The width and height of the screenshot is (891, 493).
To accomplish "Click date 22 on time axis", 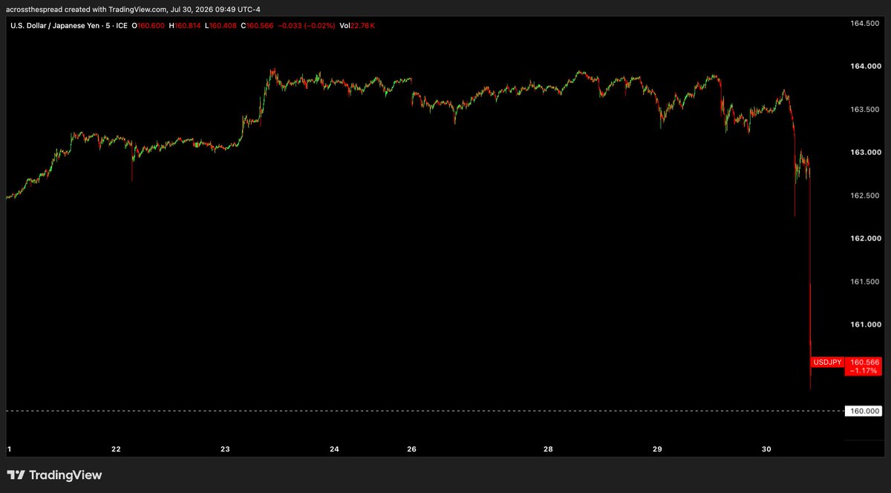I will tap(117, 449).
